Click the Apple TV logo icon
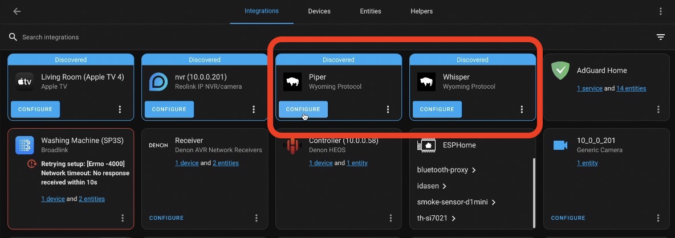 click(x=25, y=81)
